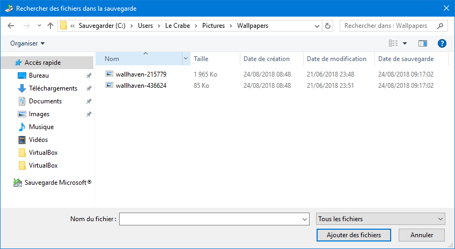
Task: Close the backup file search dialog
Action: (x=446, y=8)
